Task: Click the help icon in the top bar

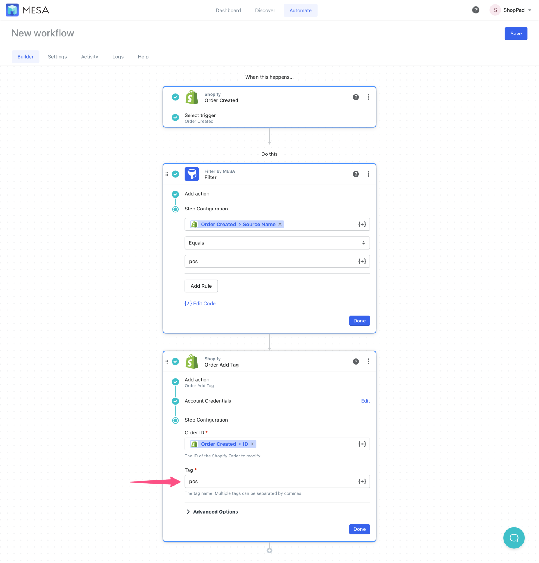Action: 476,10
